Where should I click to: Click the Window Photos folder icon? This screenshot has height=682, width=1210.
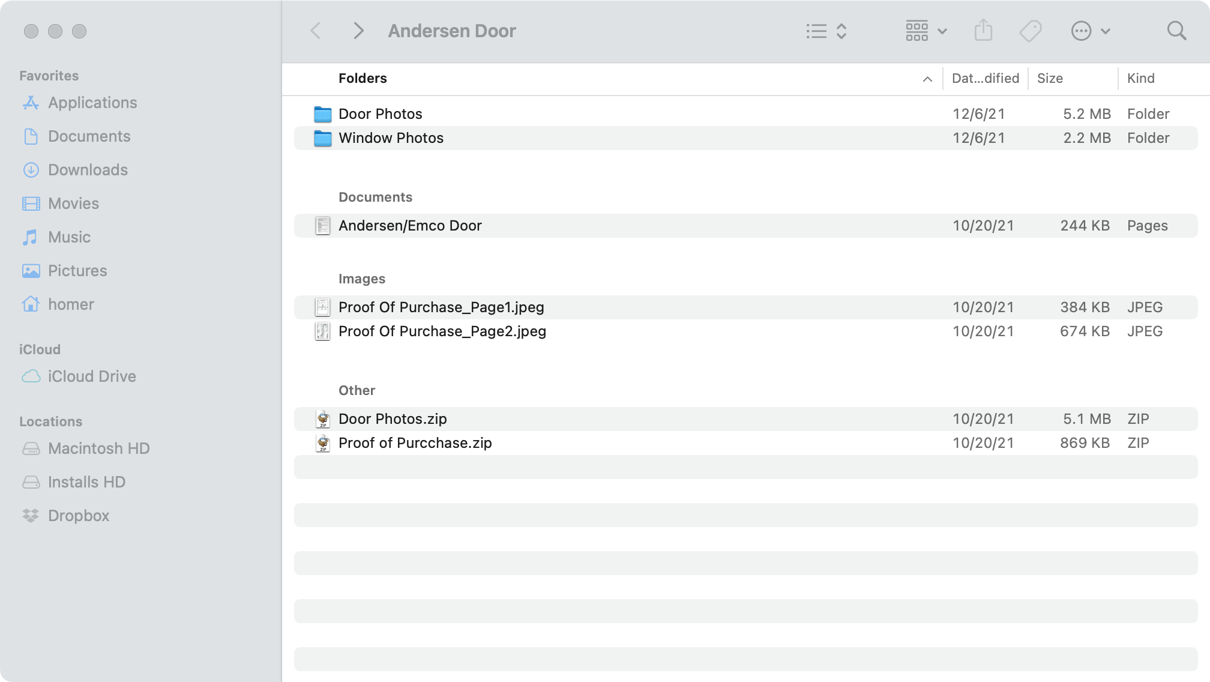[x=323, y=138]
